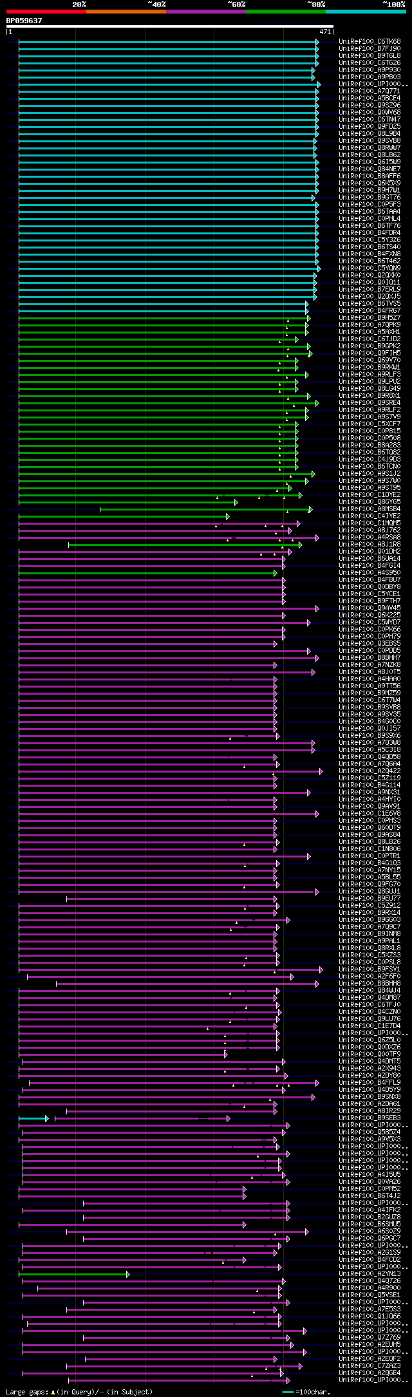Select the UniRef100_C1E6V8 label

tap(370, 814)
